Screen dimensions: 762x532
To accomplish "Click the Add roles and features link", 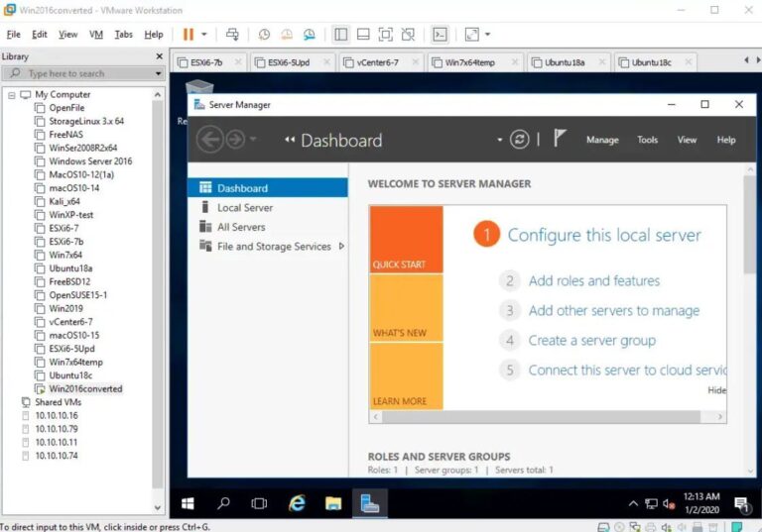I will (594, 281).
